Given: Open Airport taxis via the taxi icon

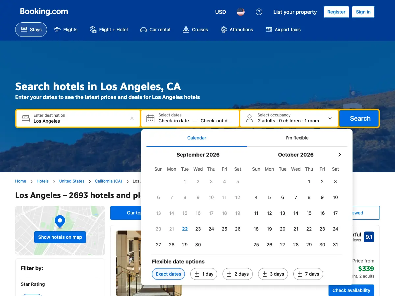Looking at the screenshot, I should [269, 30].
